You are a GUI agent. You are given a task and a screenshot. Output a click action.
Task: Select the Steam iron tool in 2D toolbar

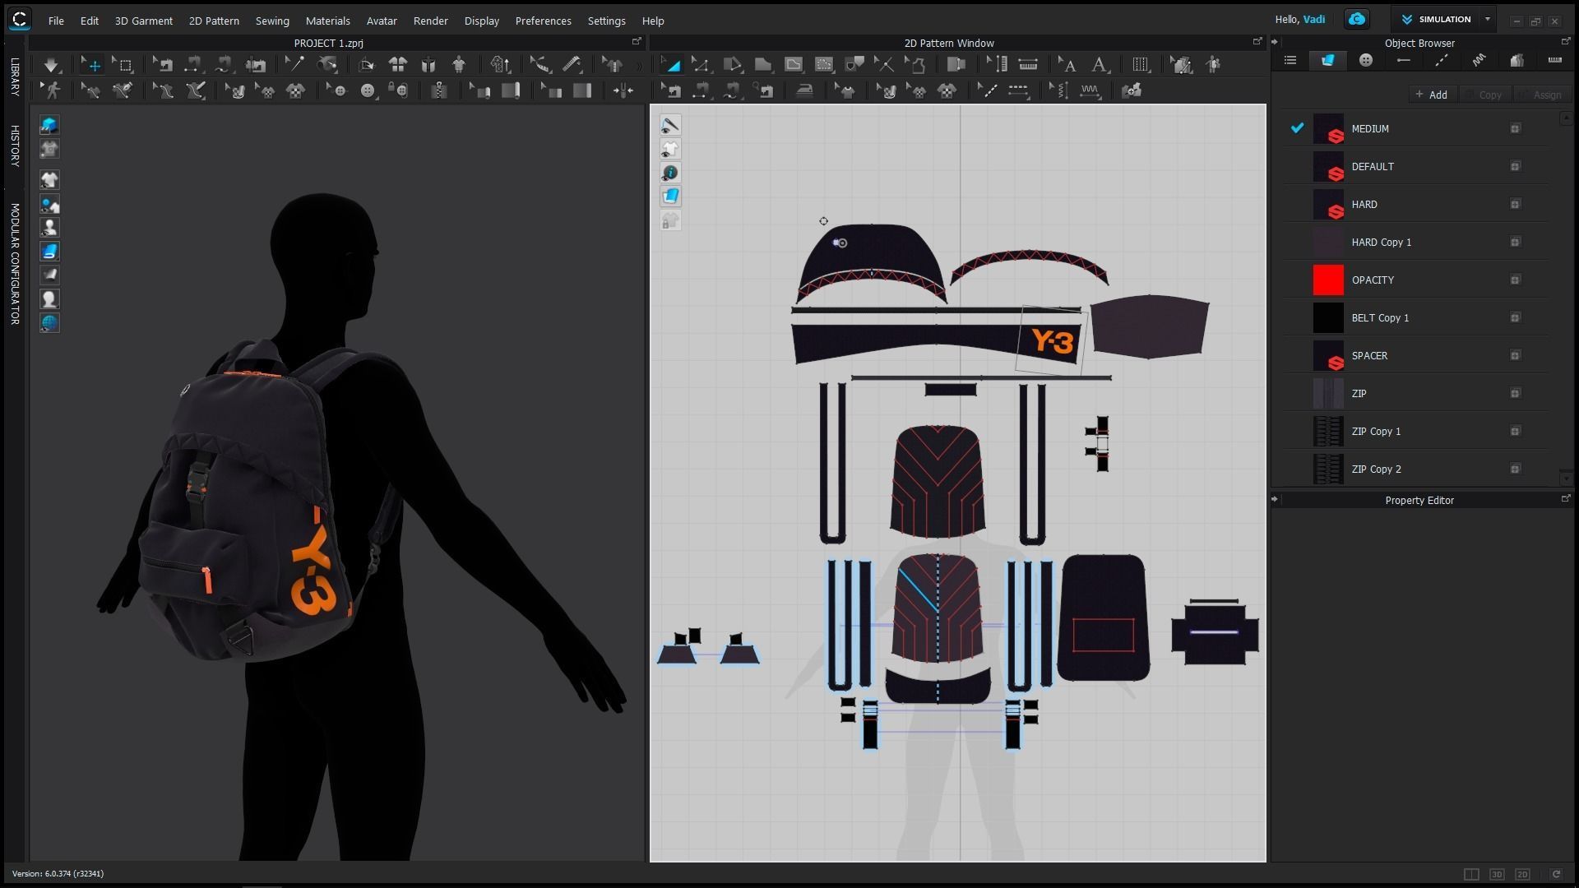tap(804, 90)
